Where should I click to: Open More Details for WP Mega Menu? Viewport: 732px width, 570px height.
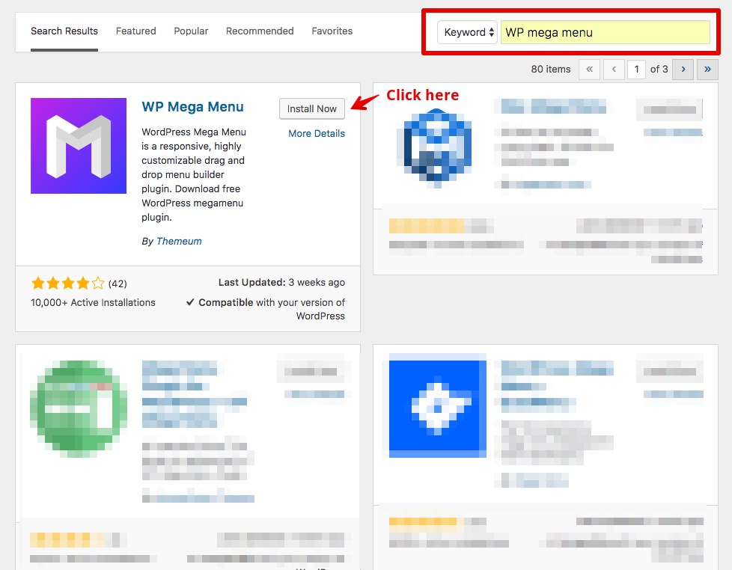click(317, 133)
